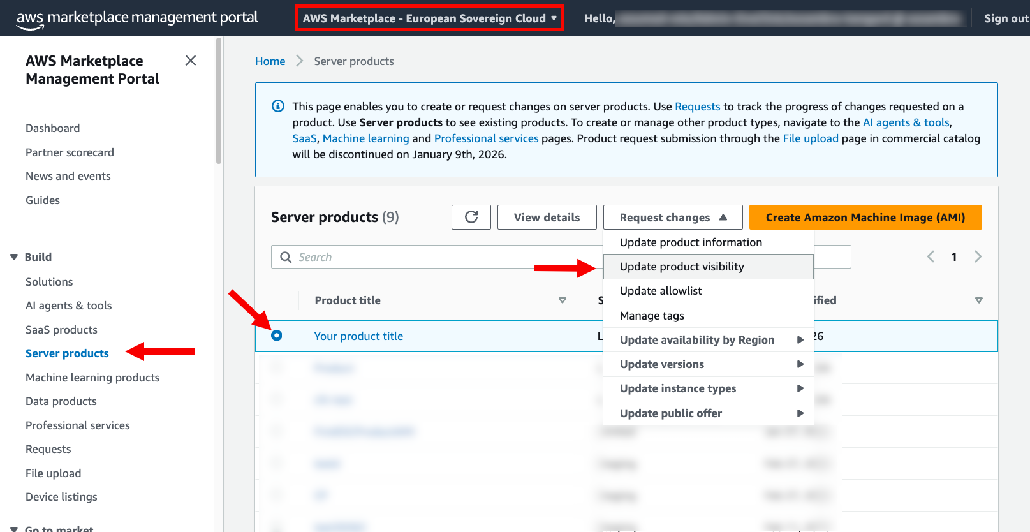Open Professional services link in banner

click(x=486, y=138)
